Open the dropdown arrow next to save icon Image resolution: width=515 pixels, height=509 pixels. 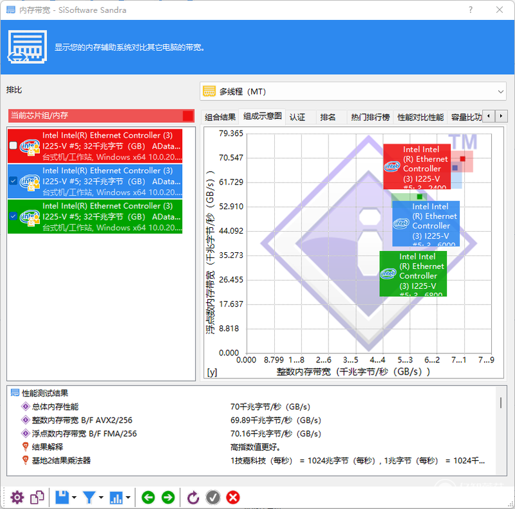[x=74, y=497]
